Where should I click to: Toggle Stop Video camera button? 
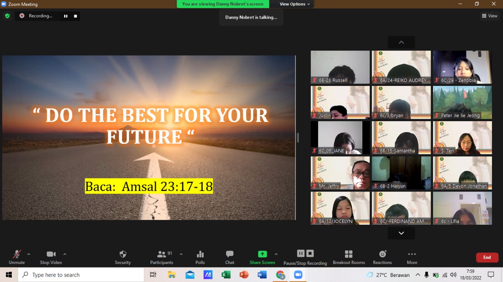point(51,257)
